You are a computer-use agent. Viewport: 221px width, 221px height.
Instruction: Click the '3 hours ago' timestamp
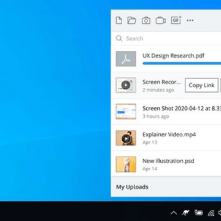coord(156,117)
